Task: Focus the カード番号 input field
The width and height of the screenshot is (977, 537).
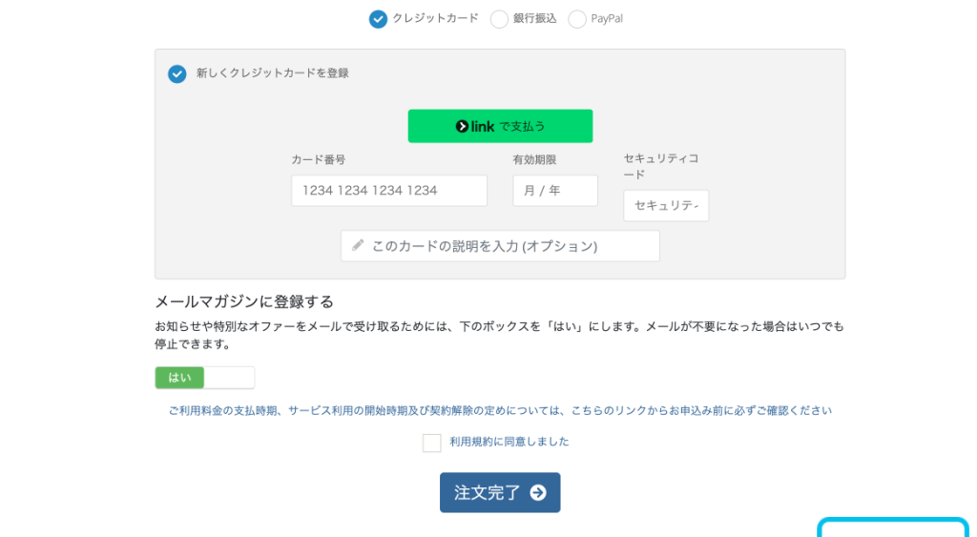Action: [x=389, y=191]
